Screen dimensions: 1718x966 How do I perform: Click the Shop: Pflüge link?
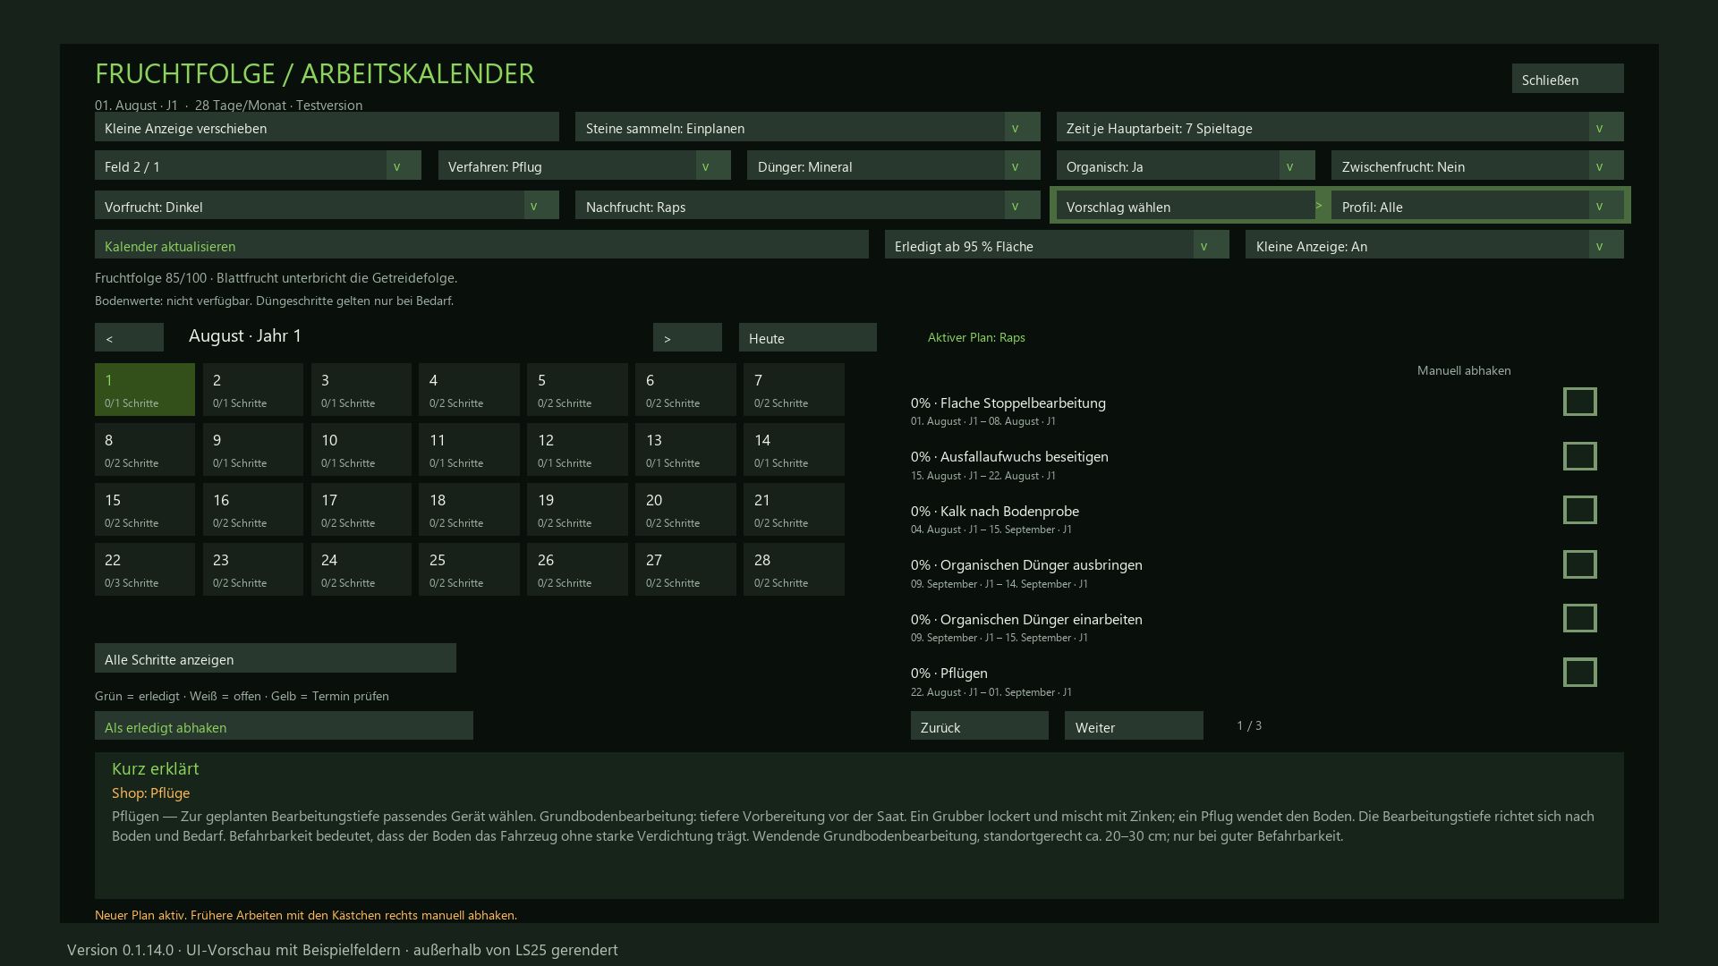click(150, 792)
